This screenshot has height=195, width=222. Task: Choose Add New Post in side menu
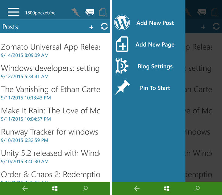(x=155, y=23)
